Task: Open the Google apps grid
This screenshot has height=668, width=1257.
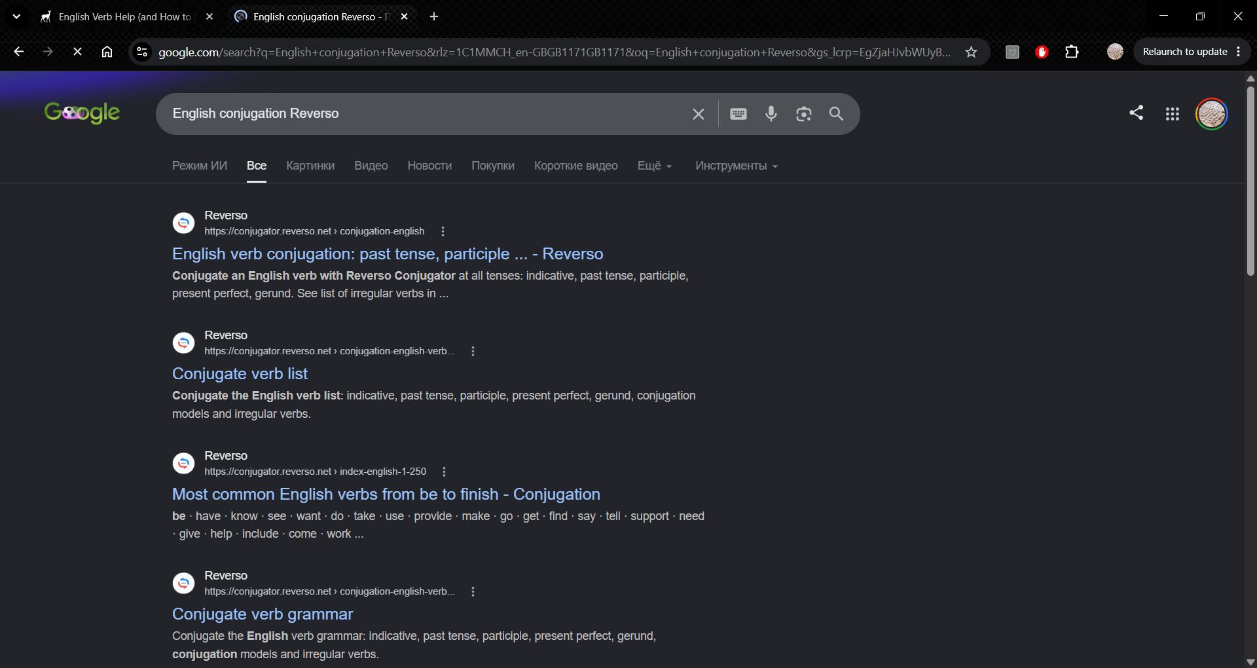Action: 1173,114
